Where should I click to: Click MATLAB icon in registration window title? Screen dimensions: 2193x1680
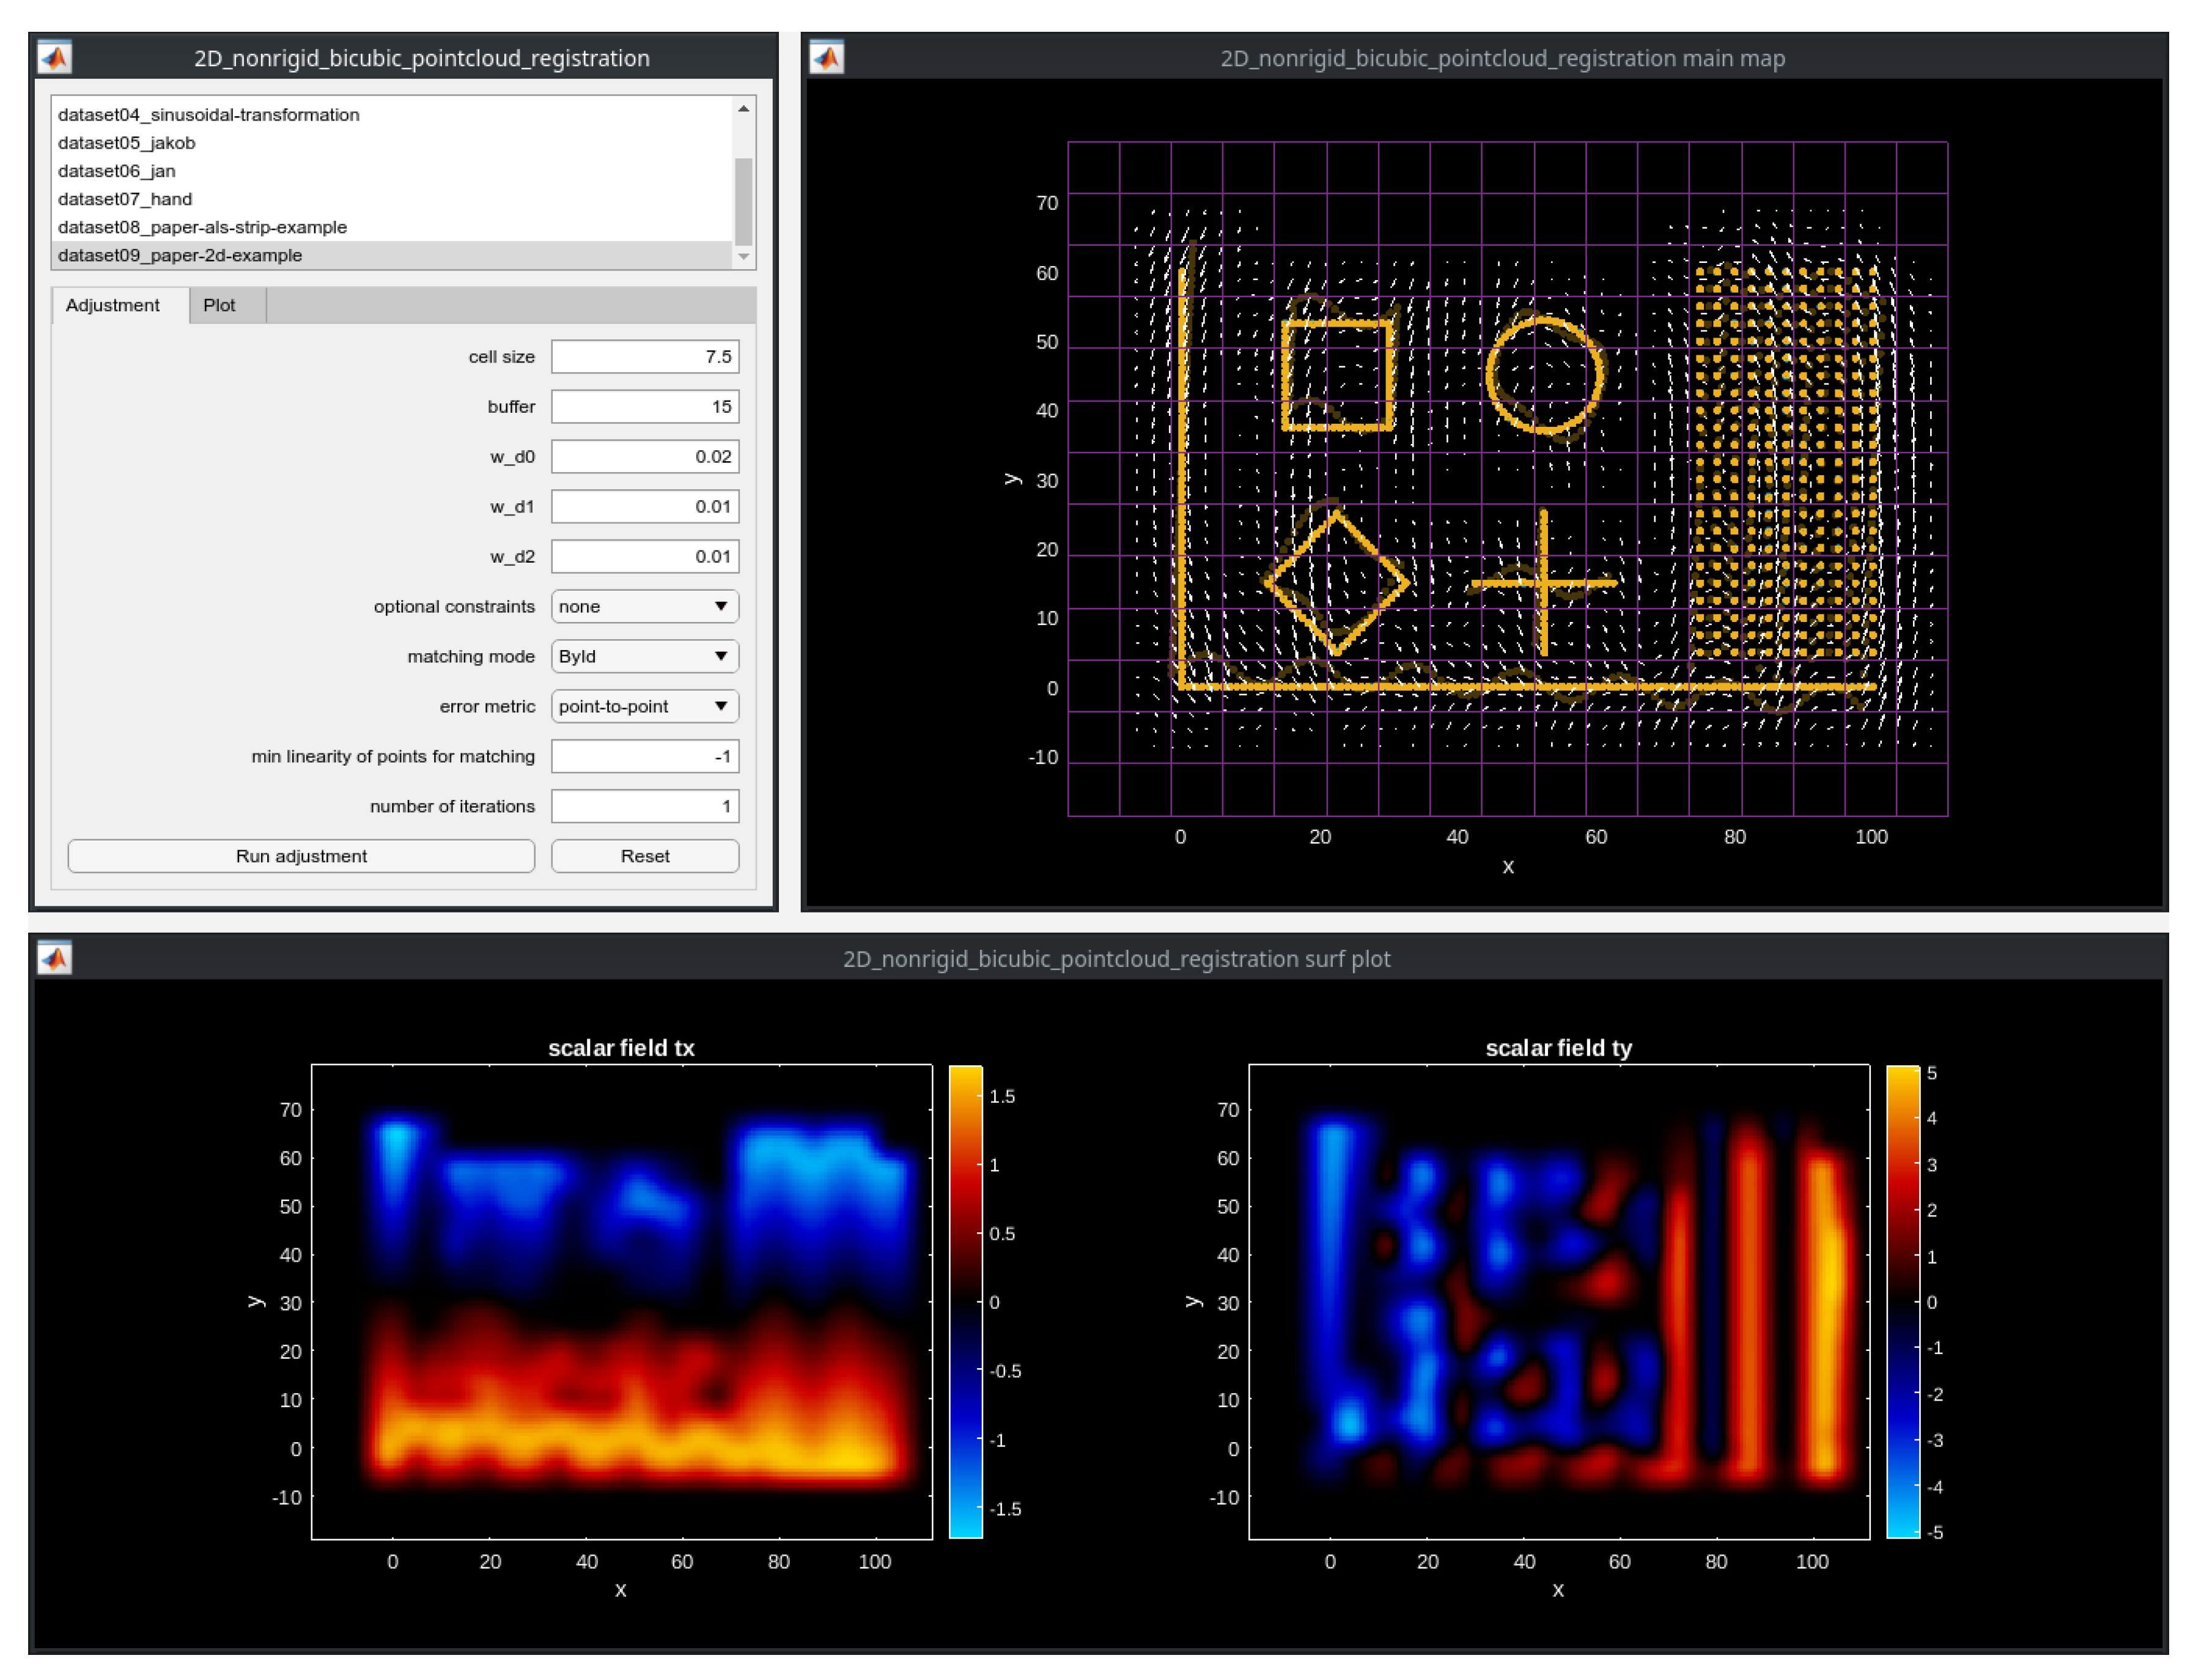(x=54, y=58)
